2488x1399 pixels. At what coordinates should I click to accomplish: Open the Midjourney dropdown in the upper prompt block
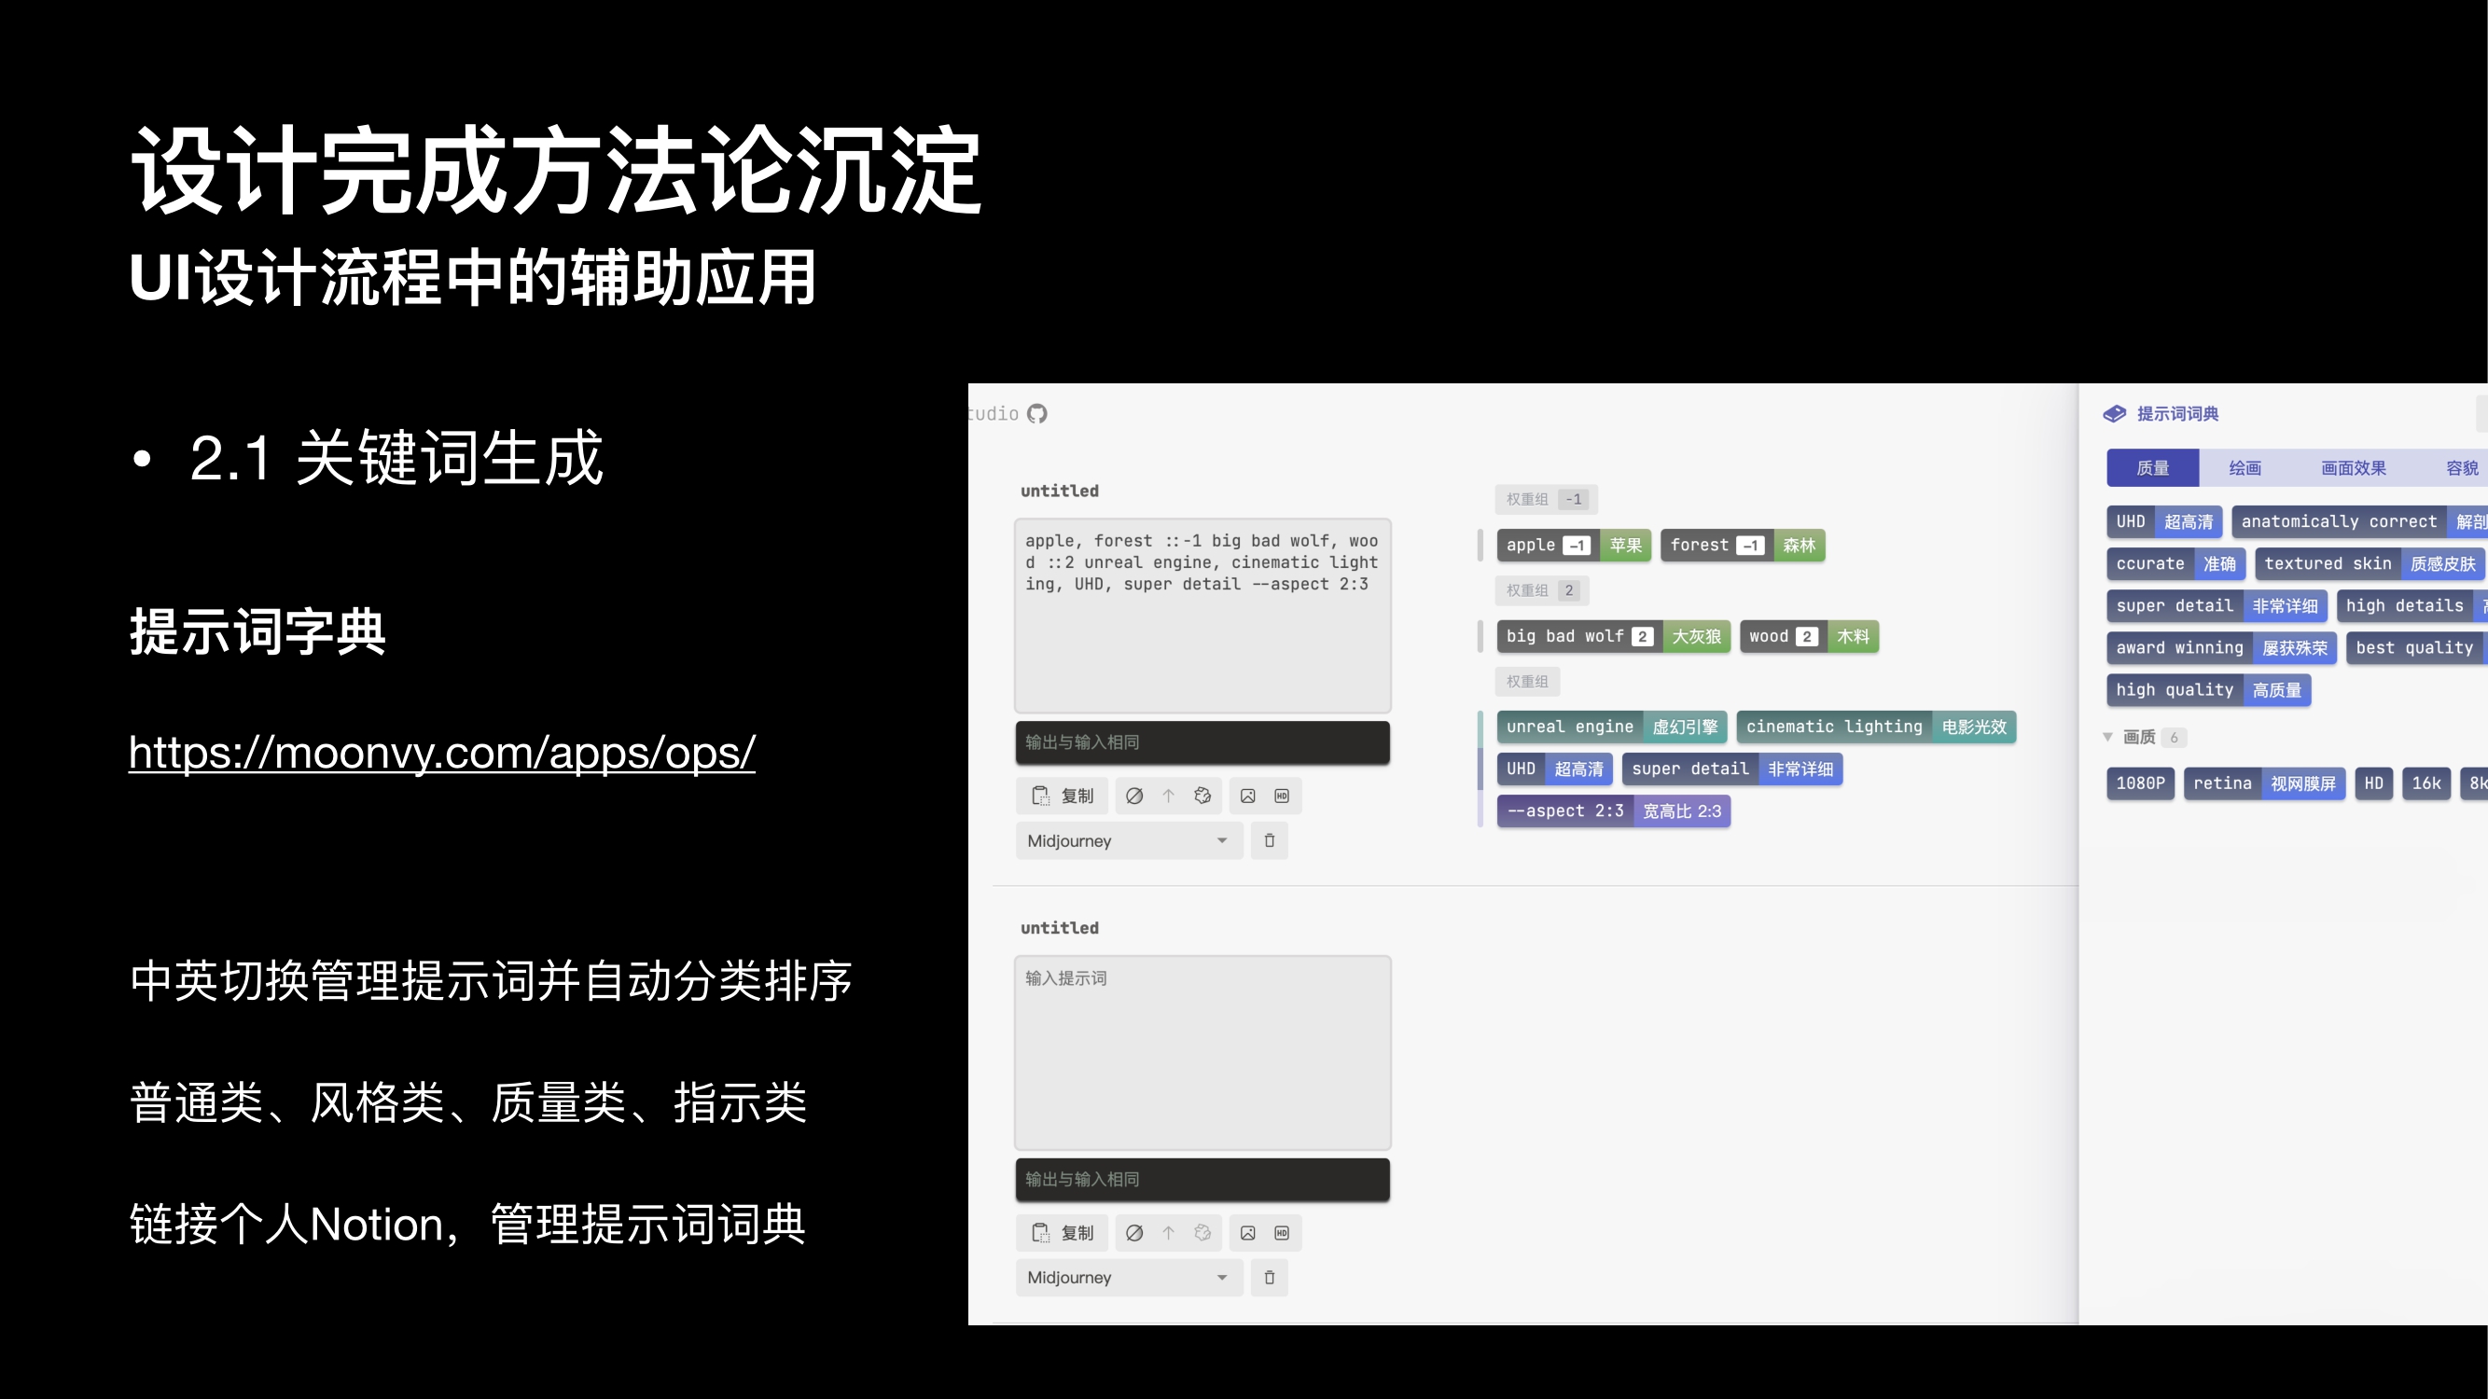1128,841
